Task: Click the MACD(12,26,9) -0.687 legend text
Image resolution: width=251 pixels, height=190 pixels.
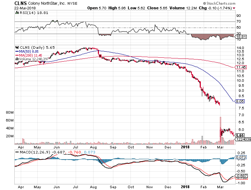Action: 42,152
